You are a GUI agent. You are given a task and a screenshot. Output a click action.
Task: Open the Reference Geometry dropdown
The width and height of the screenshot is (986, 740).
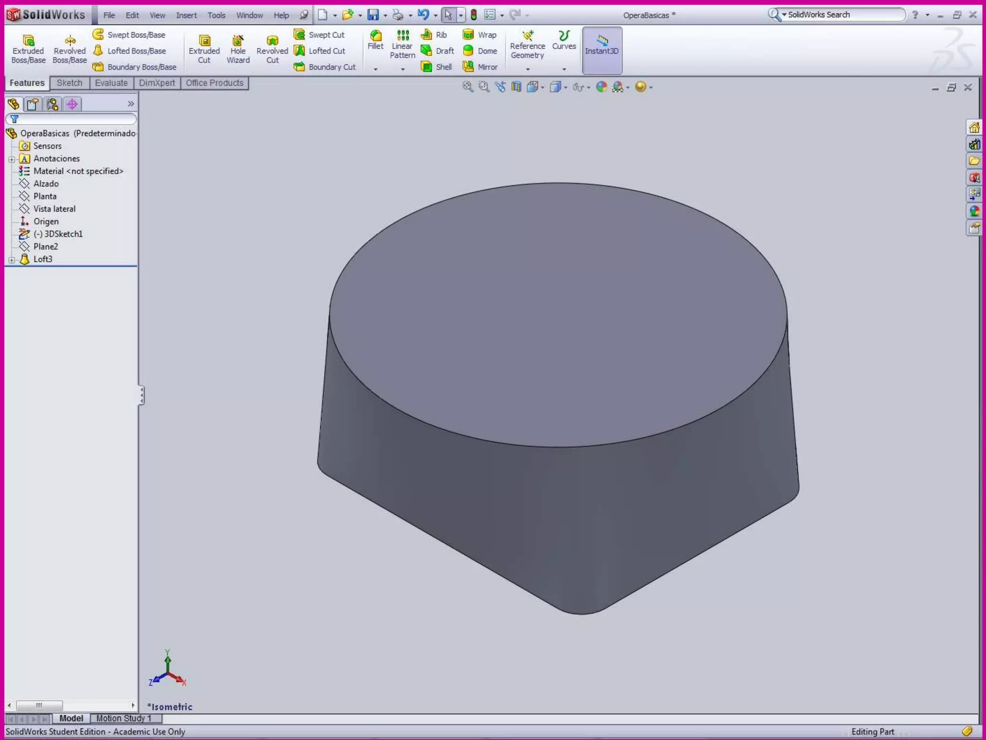click(x=528, y=69)
